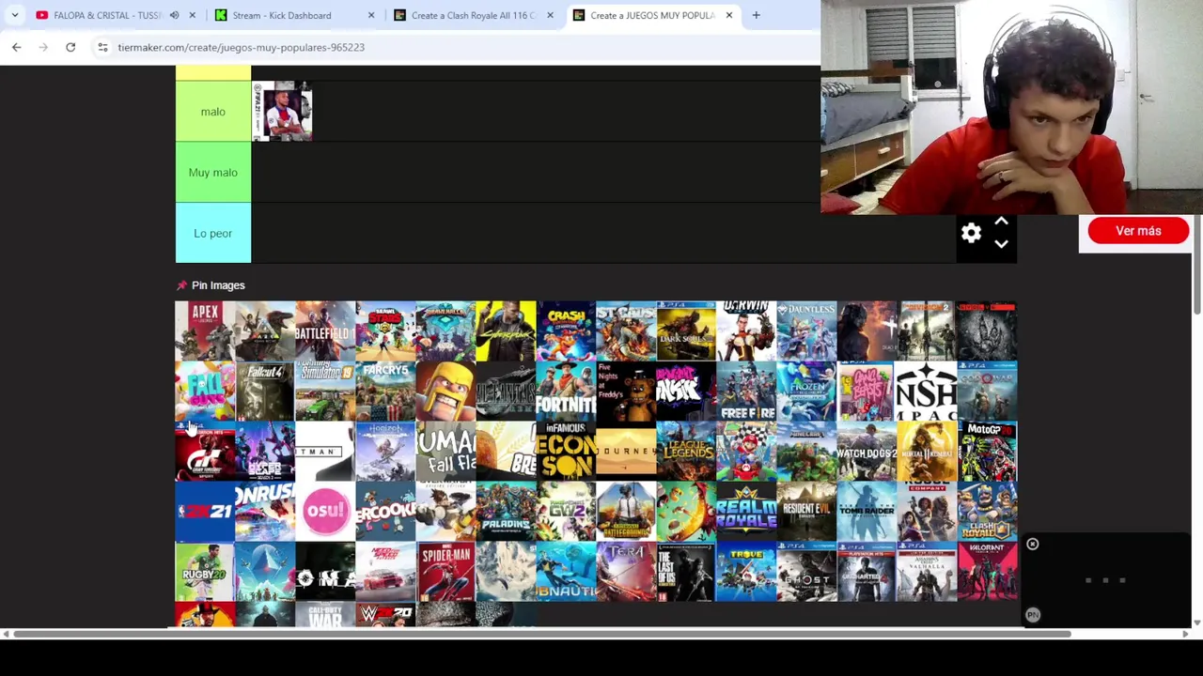
Task: Pick the Watch Dogs 2 image
Action: tap(867, 452)
